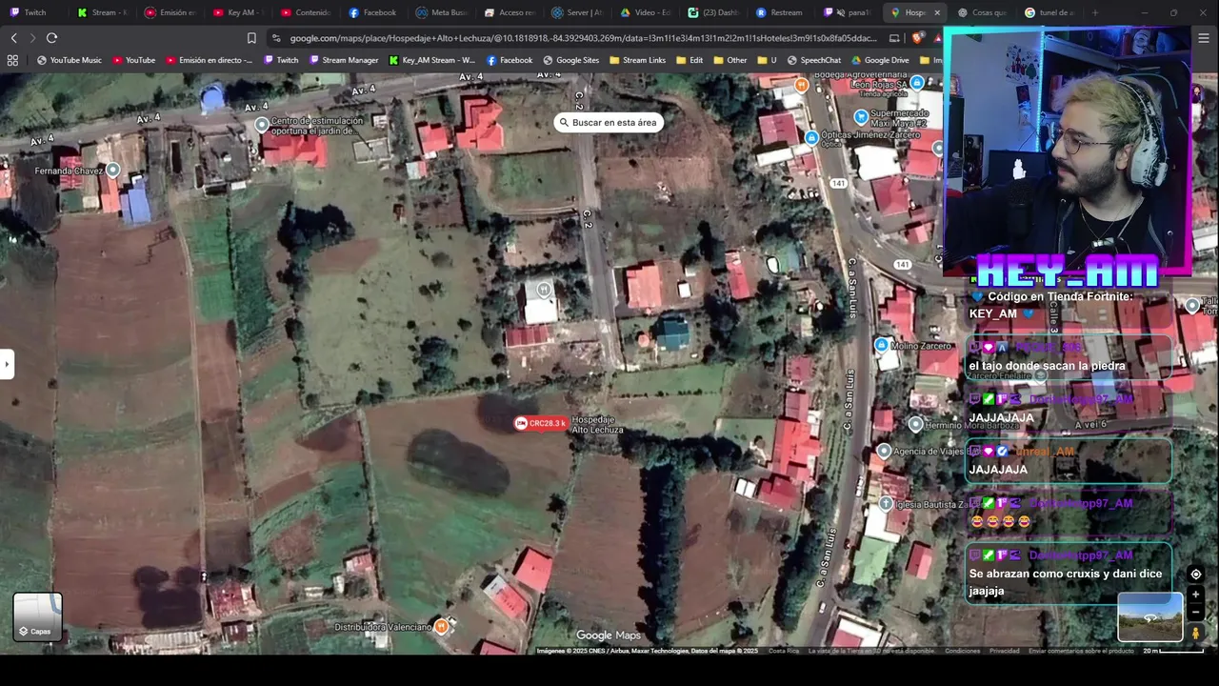Pick up the Street View pegman

1195,632
